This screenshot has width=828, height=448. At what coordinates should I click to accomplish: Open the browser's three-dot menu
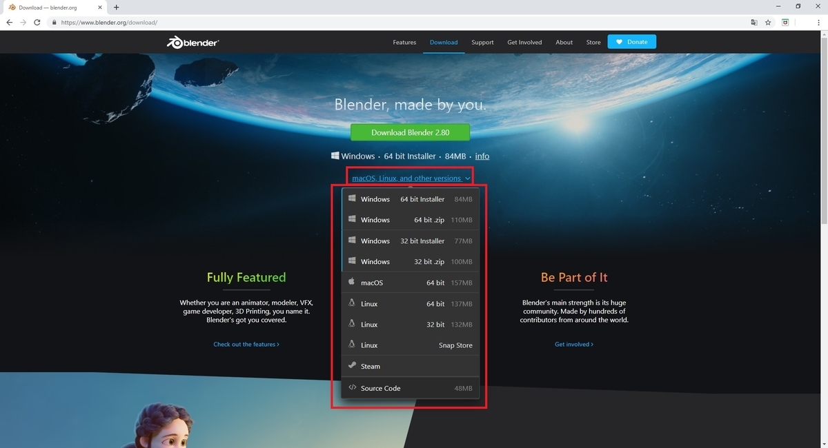tap(819, 22)
